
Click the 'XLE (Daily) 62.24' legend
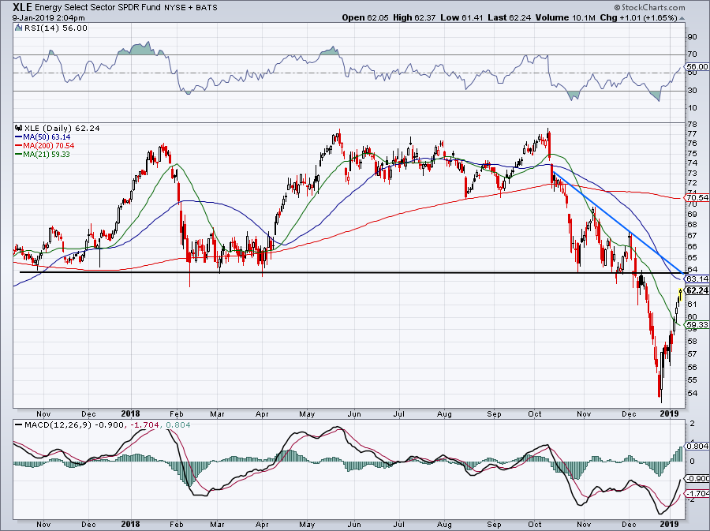(x=62, y=128)
